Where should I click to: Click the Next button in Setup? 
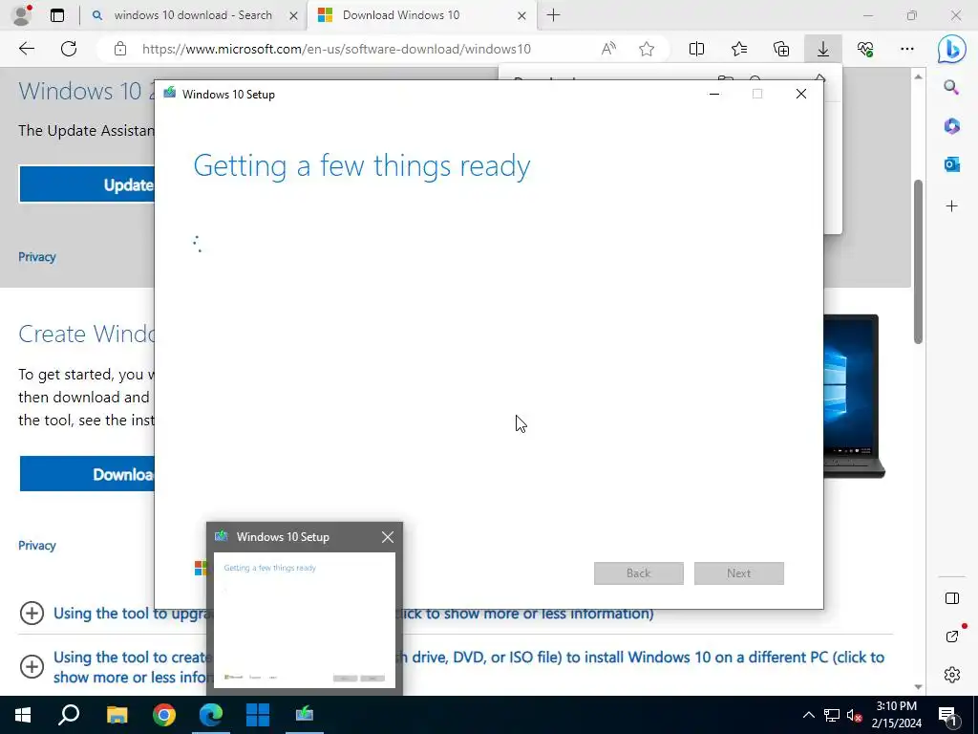739,573
